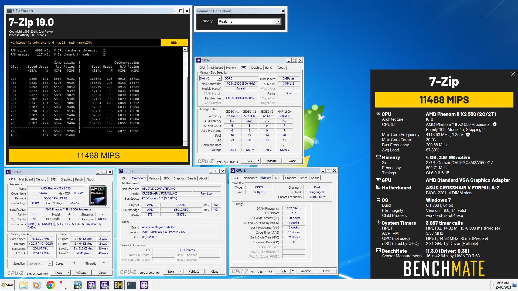
Task: Click the red binary digits taskbar icon
Action: click(x=64, y=285)
